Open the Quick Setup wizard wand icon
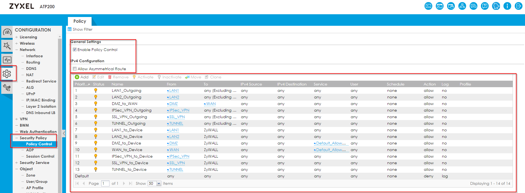Viewport: 525px width, 193px height. coord(7,46)
